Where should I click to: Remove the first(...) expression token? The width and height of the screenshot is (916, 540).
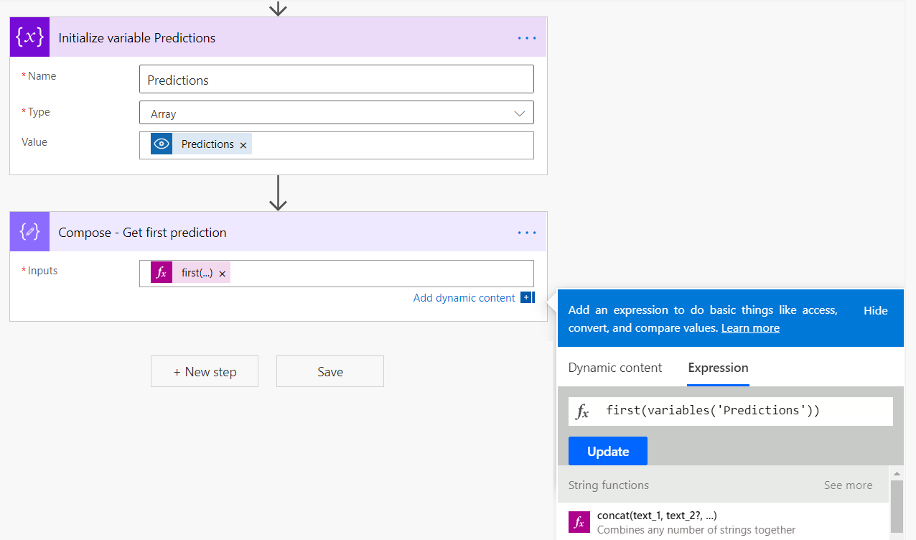(x=223, y=274)
